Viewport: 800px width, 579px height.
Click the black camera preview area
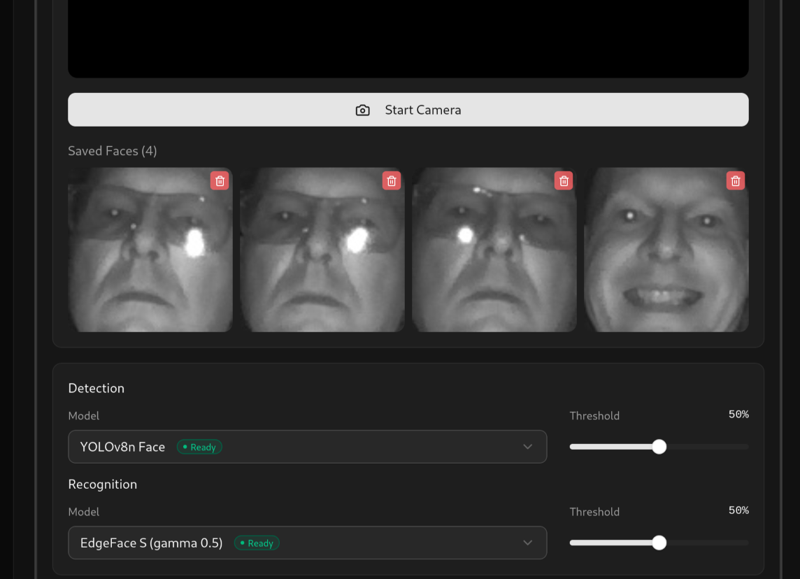408,38
